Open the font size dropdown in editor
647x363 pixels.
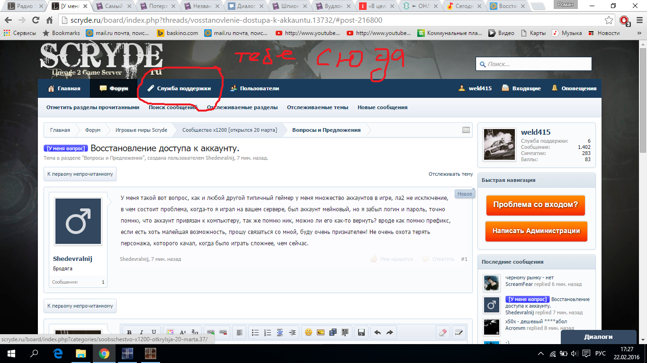[183, 332]
